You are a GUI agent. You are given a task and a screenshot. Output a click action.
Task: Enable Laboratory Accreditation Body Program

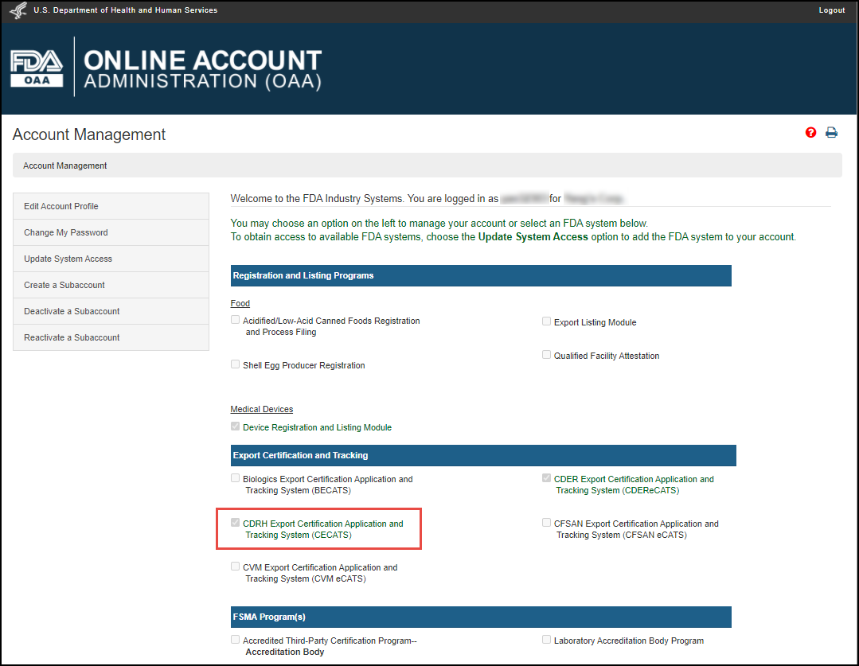click(x=546, y=639)
